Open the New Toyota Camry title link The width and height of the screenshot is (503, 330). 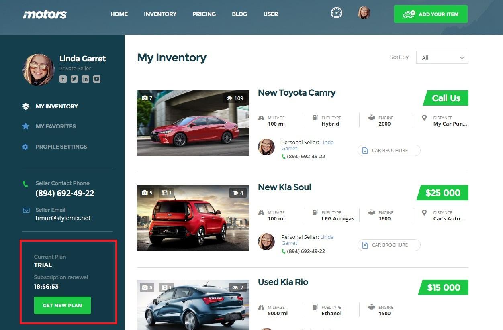point(296,93)
